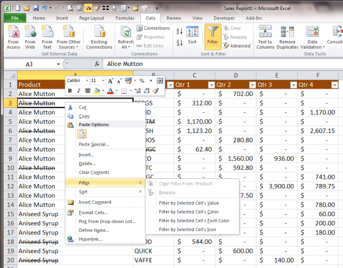Image resolution: width=343 pixels, height=268 pixels.
Task: Click Format Painter brush in mini toolbar
Action: (x=156, y=91)
